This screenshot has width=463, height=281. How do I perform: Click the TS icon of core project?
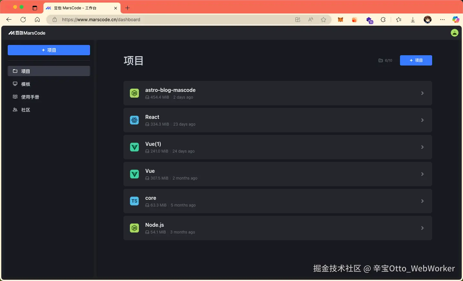pos(134,201)
